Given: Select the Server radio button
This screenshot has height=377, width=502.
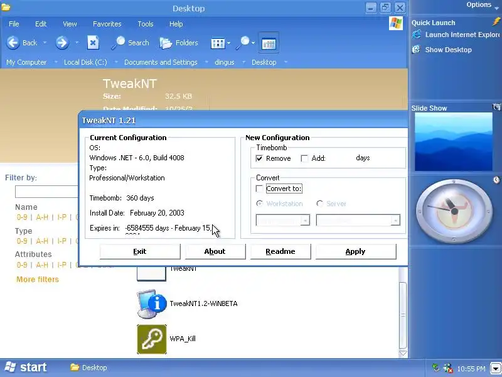Looking at the screenshot, I should 319,204.
